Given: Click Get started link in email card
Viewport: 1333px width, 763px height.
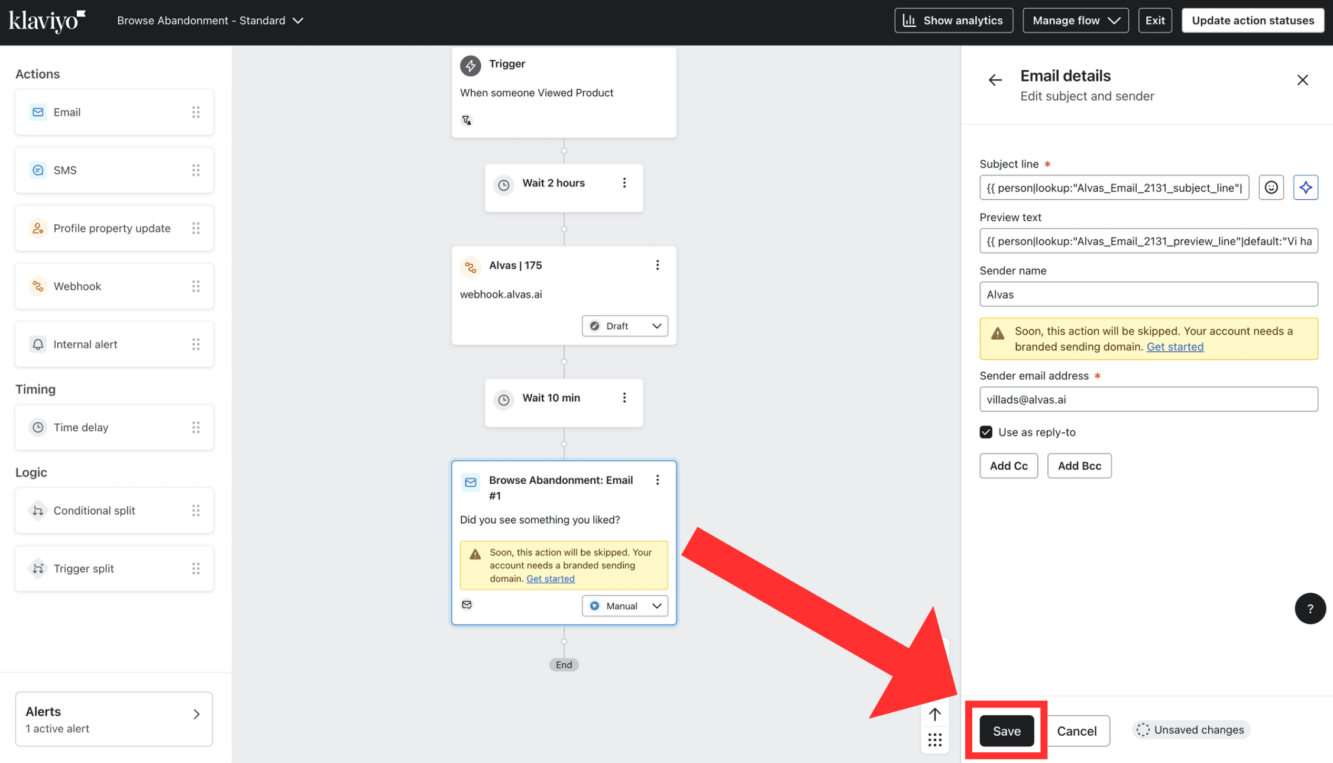Looking at the screenshot, I should 550,578.
